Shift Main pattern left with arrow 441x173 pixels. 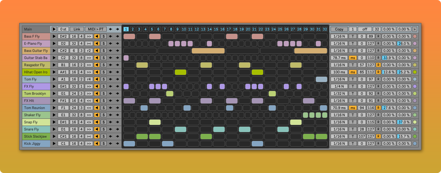(x=110, y=29)
